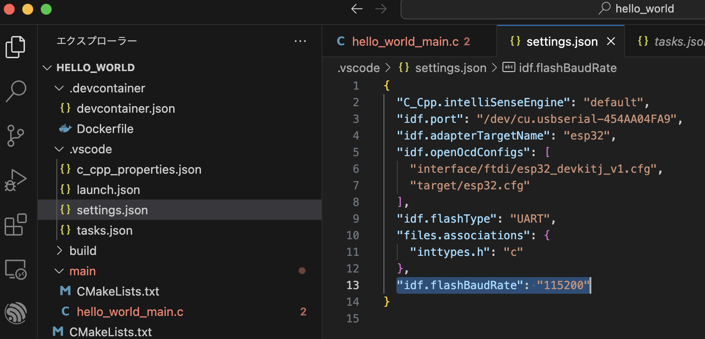Click the Docker whale icon beside Dockerfile
This screenshot has height=339, width=705.
click(x=66, y=128)
